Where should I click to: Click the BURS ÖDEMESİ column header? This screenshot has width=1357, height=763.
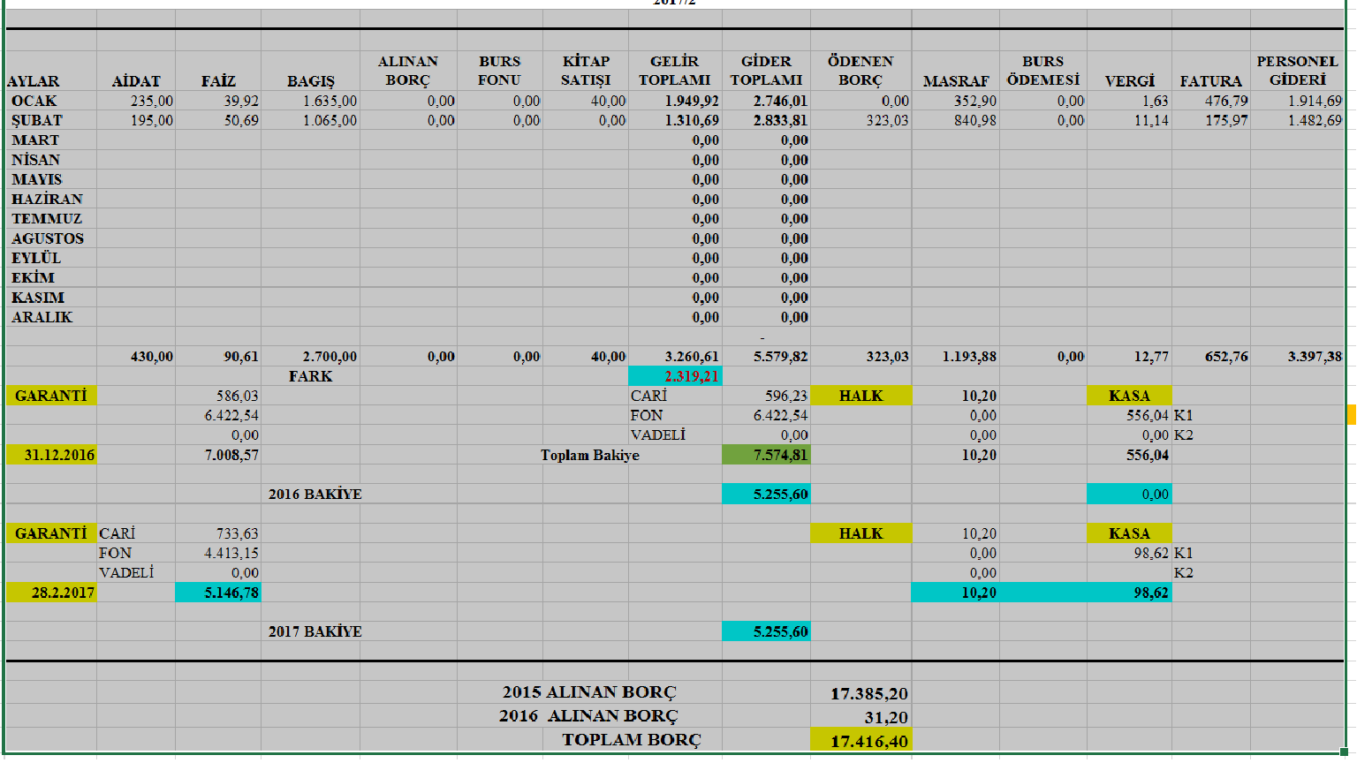click(1043, 71)
